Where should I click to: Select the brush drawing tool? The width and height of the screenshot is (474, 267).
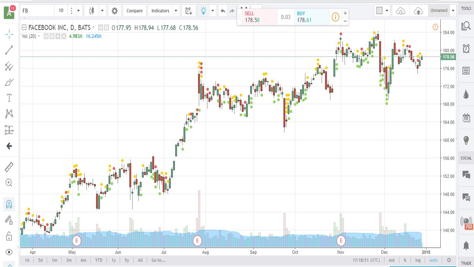[x=9, y=82]
